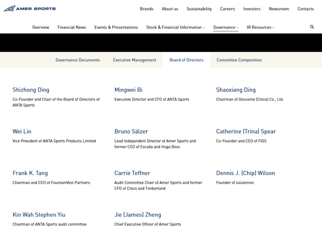Screen dimensions: 322x233
Task: Select Investors in top navigation
Action: (x=252, y=9)
